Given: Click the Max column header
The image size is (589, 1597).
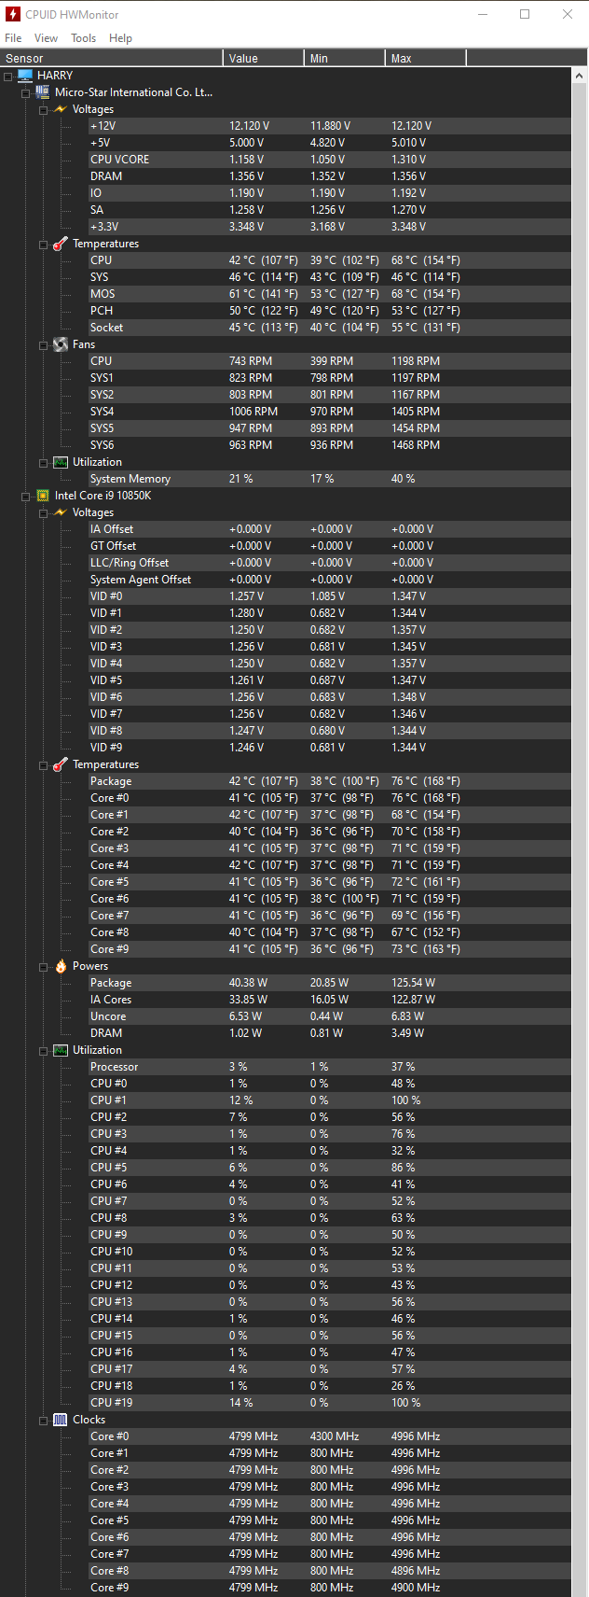Looking at the screenshot, I should click(x=426, y=58).
